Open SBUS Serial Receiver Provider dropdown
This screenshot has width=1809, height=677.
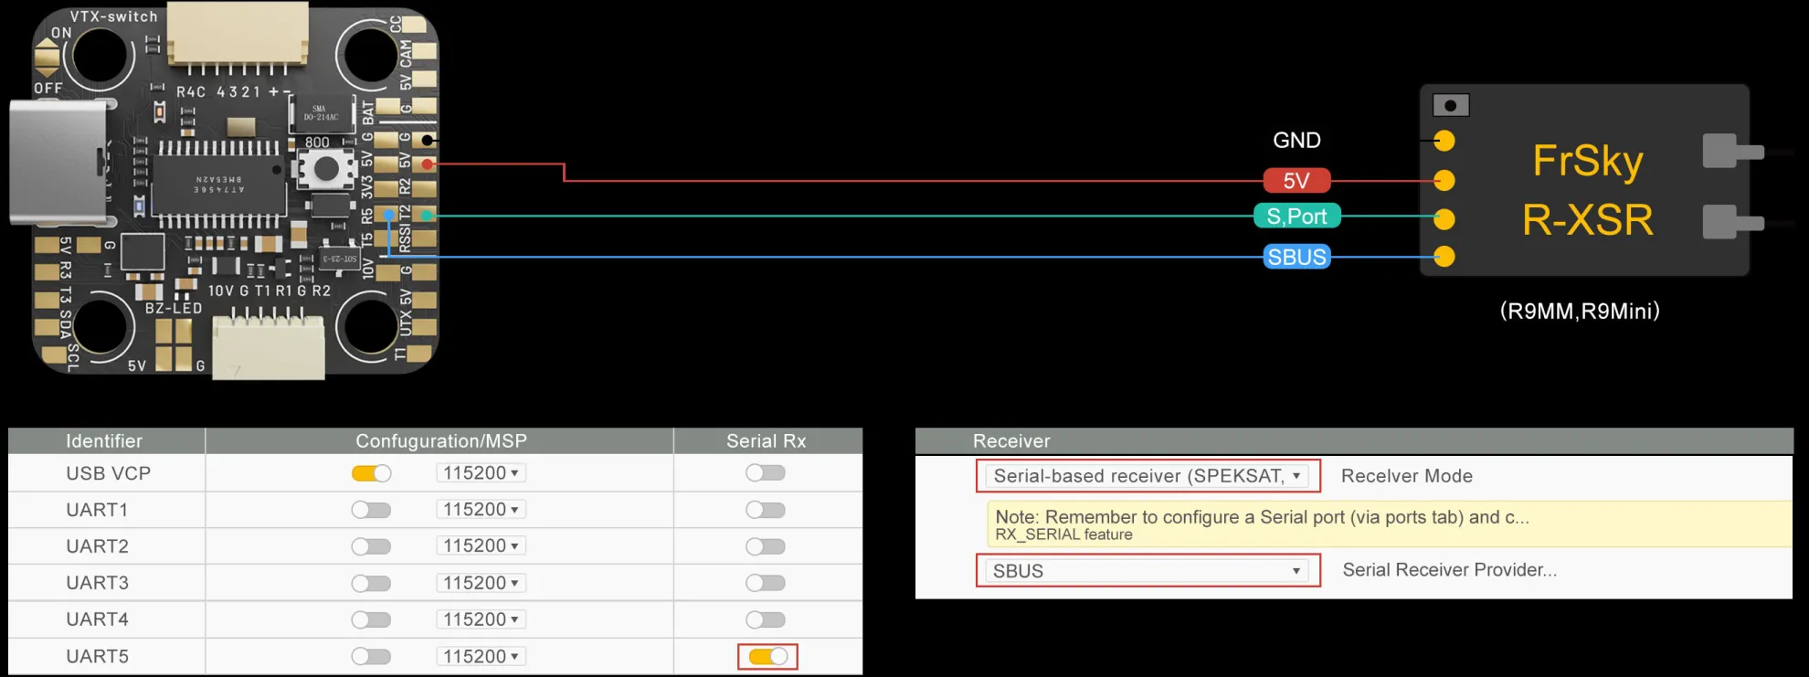(1148, 571)
